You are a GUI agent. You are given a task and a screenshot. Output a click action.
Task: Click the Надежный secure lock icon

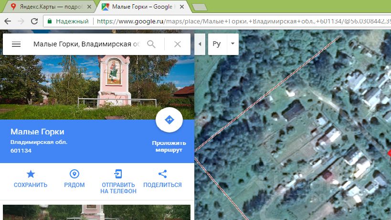50,21
